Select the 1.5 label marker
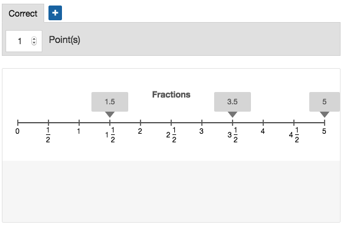 110,102
